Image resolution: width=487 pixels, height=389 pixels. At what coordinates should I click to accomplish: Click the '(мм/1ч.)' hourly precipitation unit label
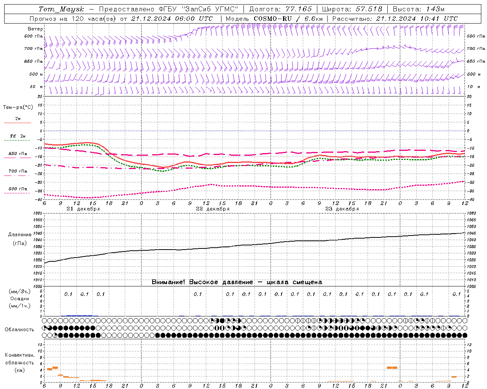[x=20, y=306]
